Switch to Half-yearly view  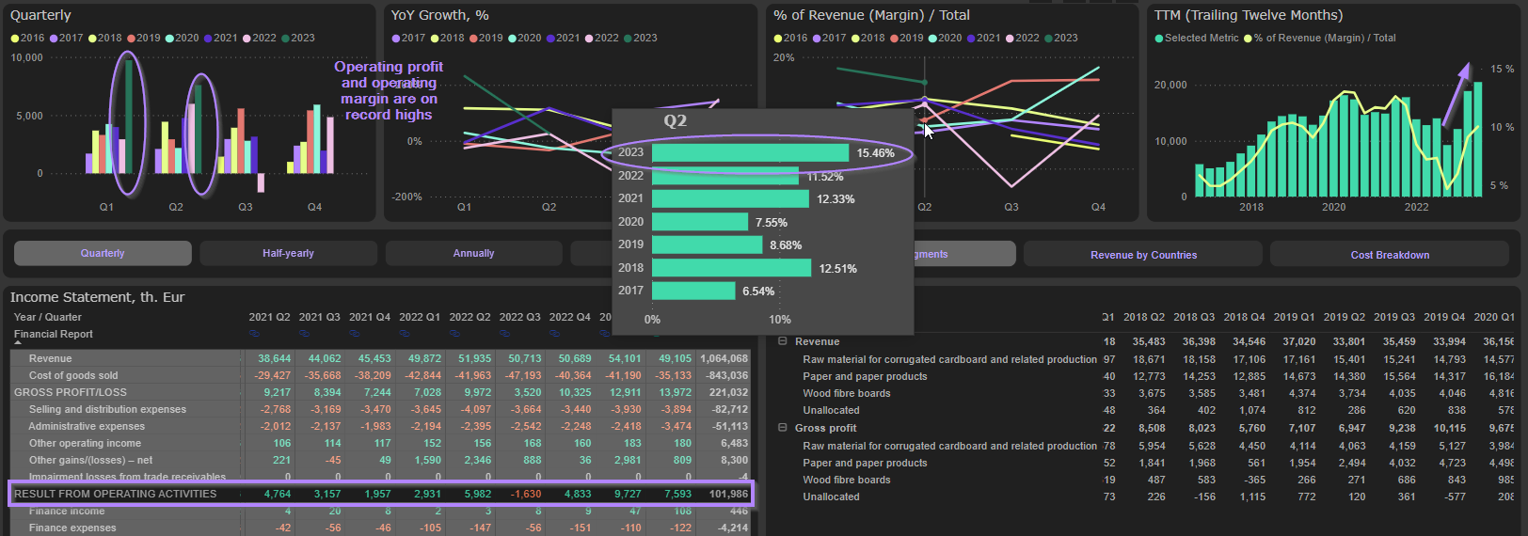(x=288, y=254)
